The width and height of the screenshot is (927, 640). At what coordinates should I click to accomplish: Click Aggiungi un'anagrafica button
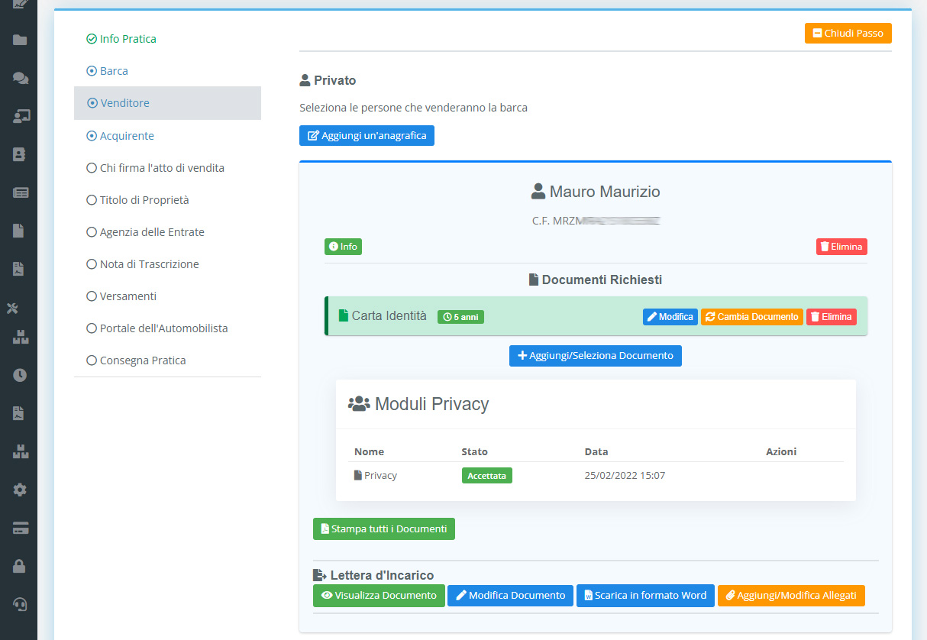pos(367,135)
